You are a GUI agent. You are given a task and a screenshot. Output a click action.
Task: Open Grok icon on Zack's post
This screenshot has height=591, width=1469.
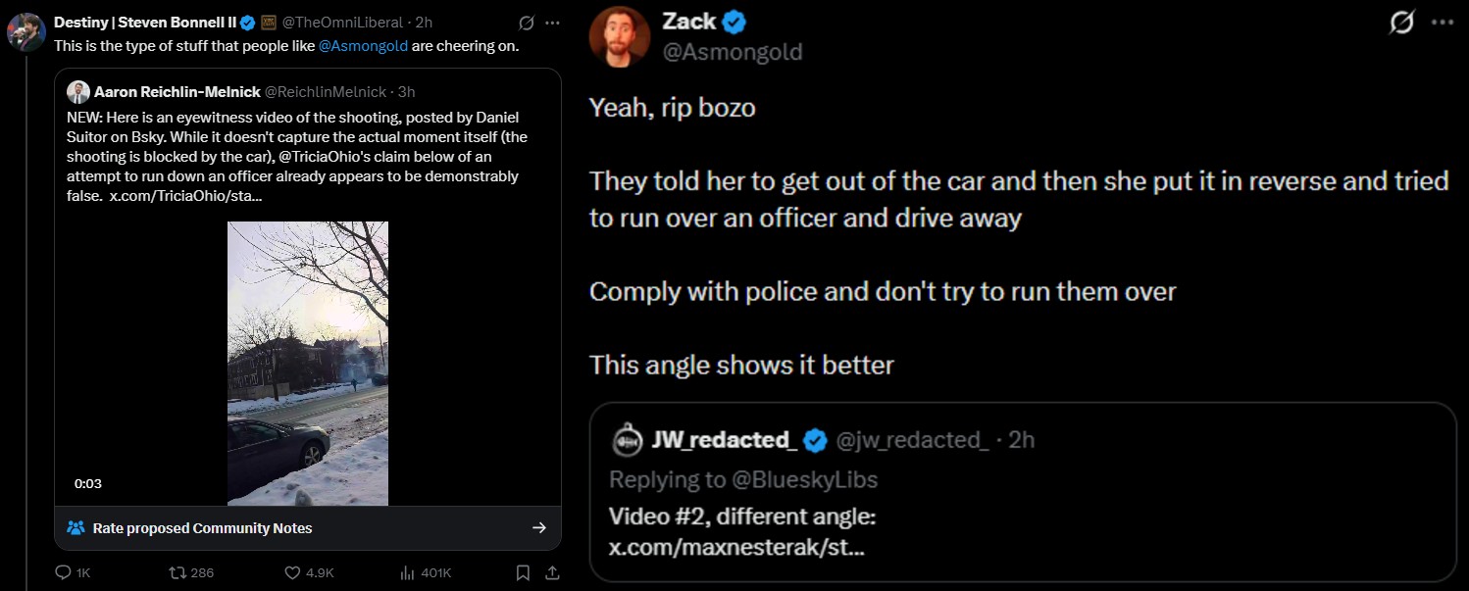(1402, 23)
